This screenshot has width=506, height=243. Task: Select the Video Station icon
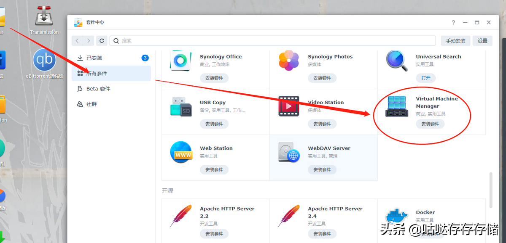click(288, 107)
